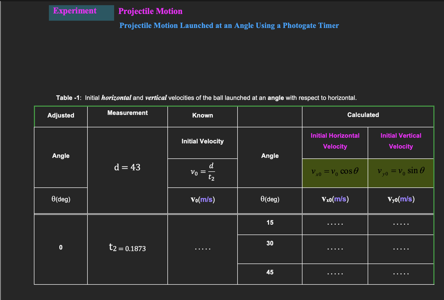This screenshot has height=300, width=444.
Task: Click the vx0 = v0 cos θ formula
Action: [x=335, y=171]
